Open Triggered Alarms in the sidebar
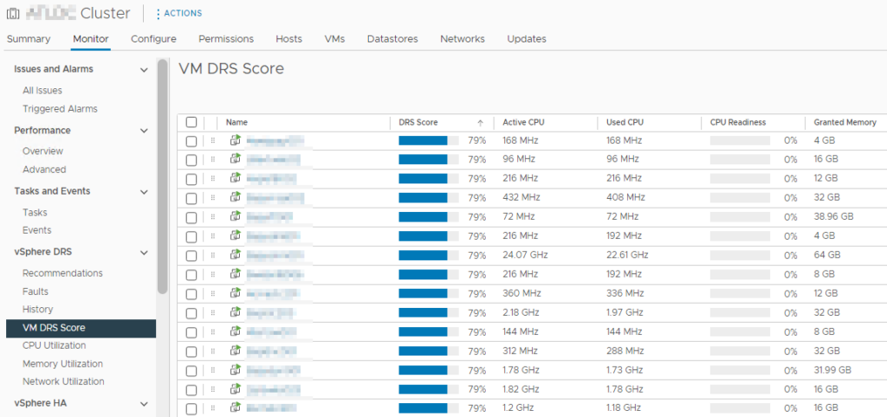The width and height of the screenshot is (887, 417). 60,108
